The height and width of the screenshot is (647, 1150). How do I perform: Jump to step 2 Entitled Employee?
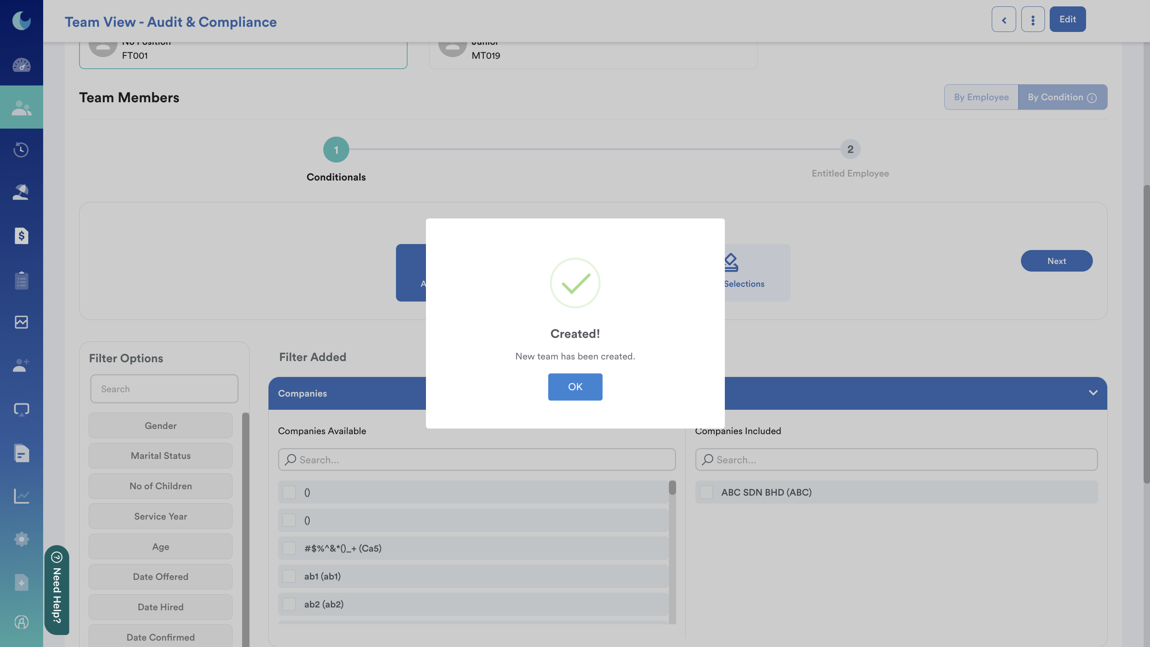click(x=850, y=149)
